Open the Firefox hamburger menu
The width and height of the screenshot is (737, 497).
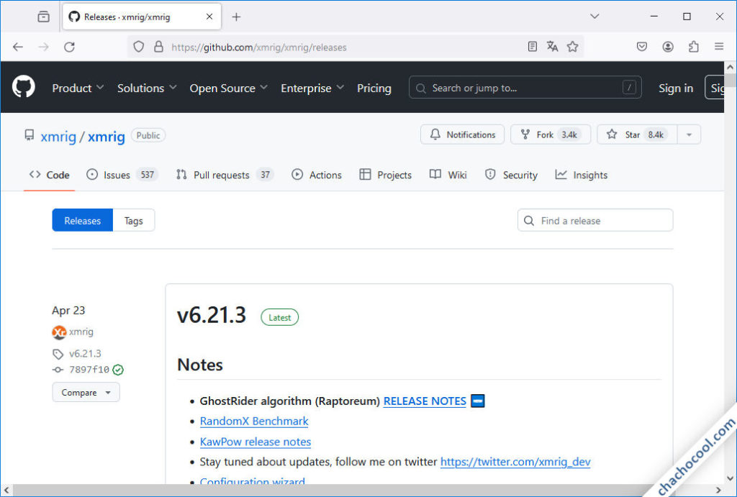(x=718, y=47)
